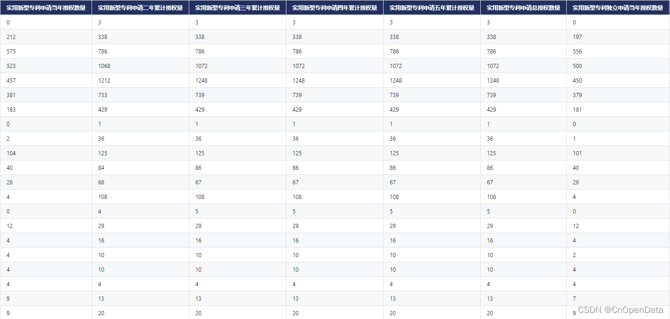Click the cell showing 457

point(46,80)
